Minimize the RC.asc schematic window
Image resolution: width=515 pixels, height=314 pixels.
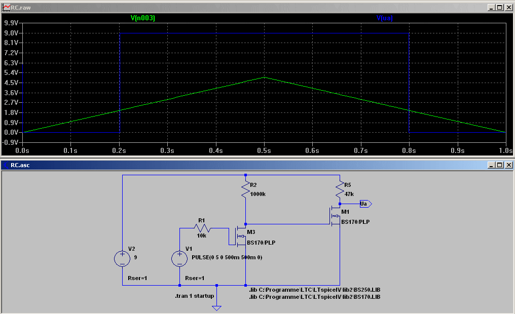click(x=491, y=165)
